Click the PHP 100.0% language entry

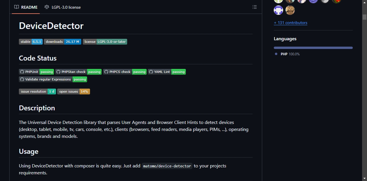(287, 54)
